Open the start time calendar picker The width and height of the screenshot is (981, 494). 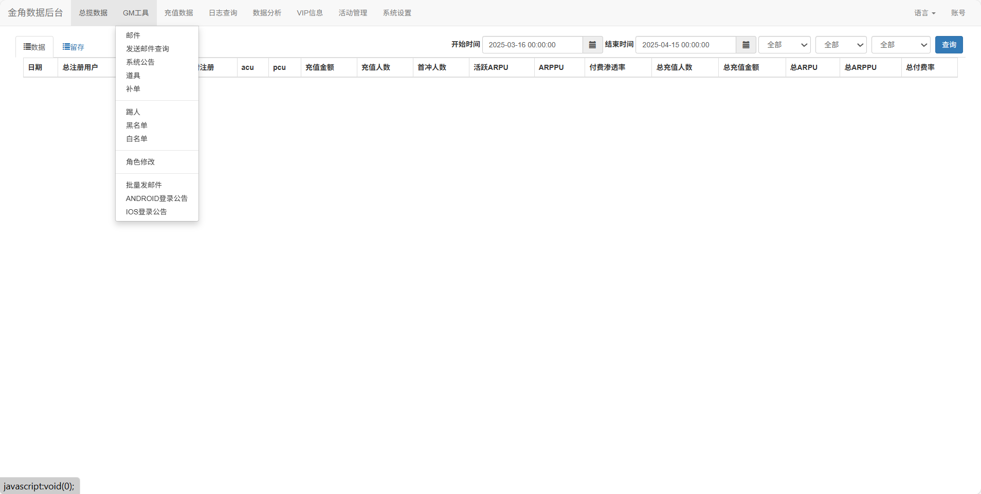point(592,45)
